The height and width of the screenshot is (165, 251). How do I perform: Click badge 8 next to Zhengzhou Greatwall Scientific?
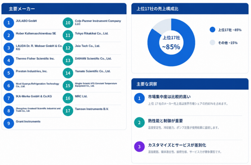(x=9, y=111)
